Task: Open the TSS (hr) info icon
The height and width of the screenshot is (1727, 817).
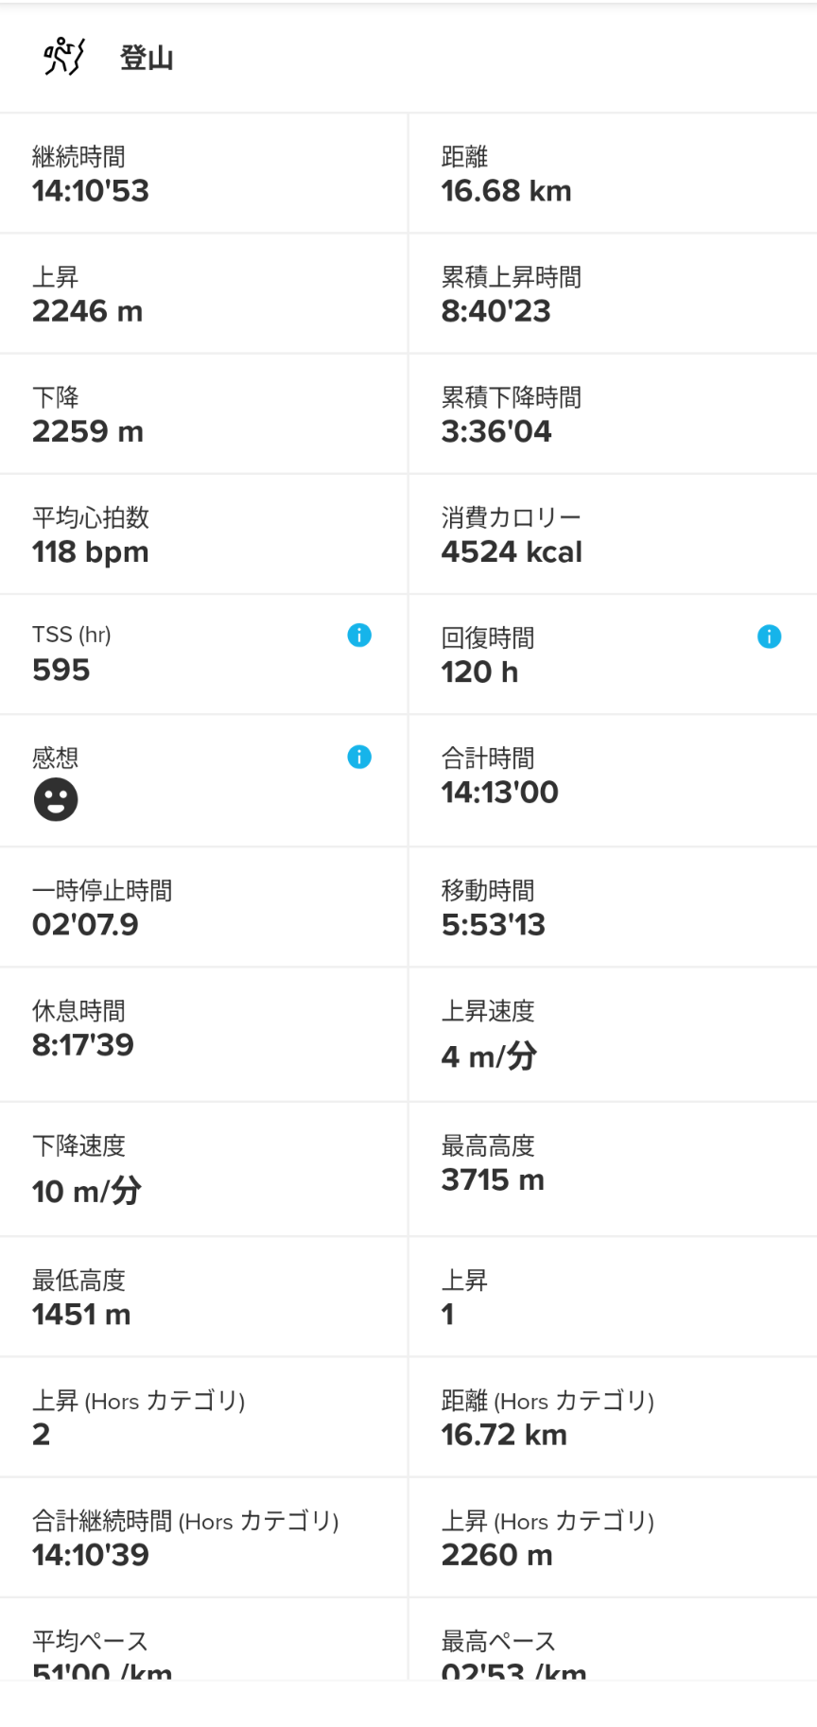Action: pyautogui.click(x=359, y=636)
